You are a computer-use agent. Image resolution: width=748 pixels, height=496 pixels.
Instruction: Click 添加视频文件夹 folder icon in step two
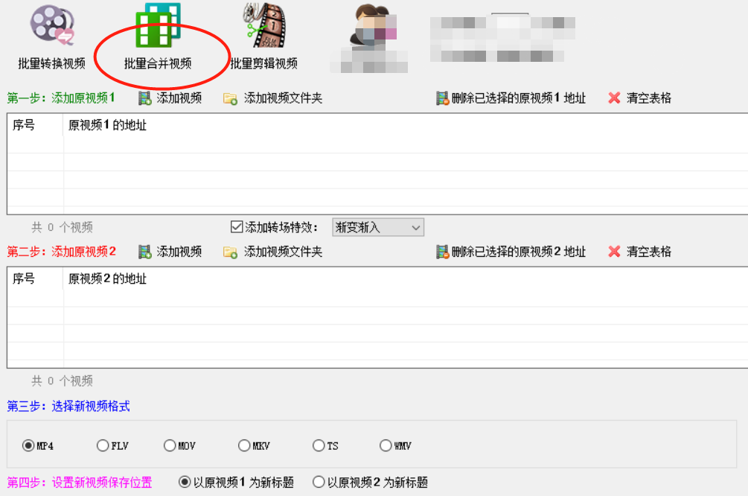[x=231, y=252]
